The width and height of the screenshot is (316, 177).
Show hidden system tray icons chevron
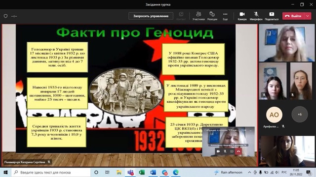point(249,173)
